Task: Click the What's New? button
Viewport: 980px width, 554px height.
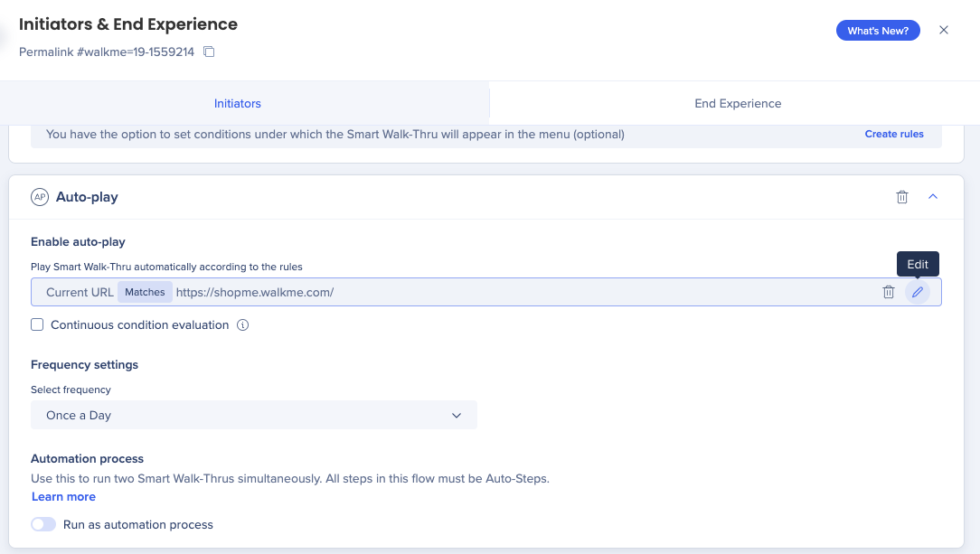Action: [878, 31]
